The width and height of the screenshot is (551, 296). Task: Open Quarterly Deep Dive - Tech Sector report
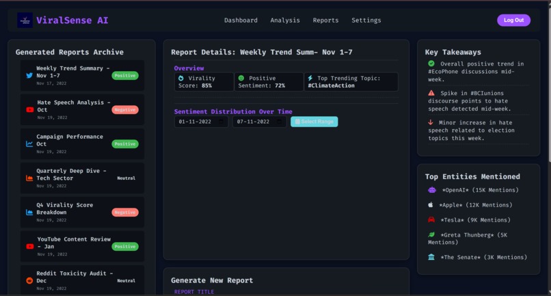[x=82, y=178]
